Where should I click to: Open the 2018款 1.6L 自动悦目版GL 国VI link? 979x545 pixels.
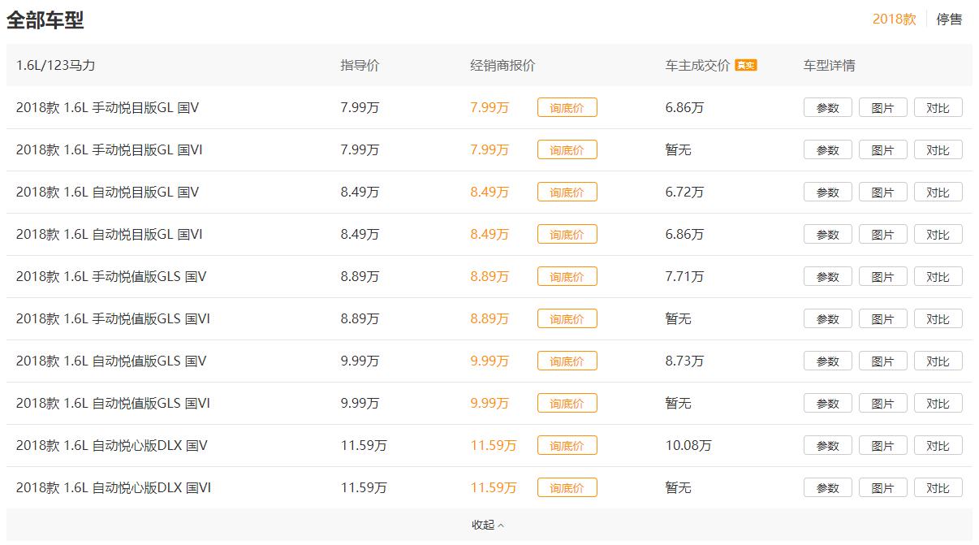[109, 234]
